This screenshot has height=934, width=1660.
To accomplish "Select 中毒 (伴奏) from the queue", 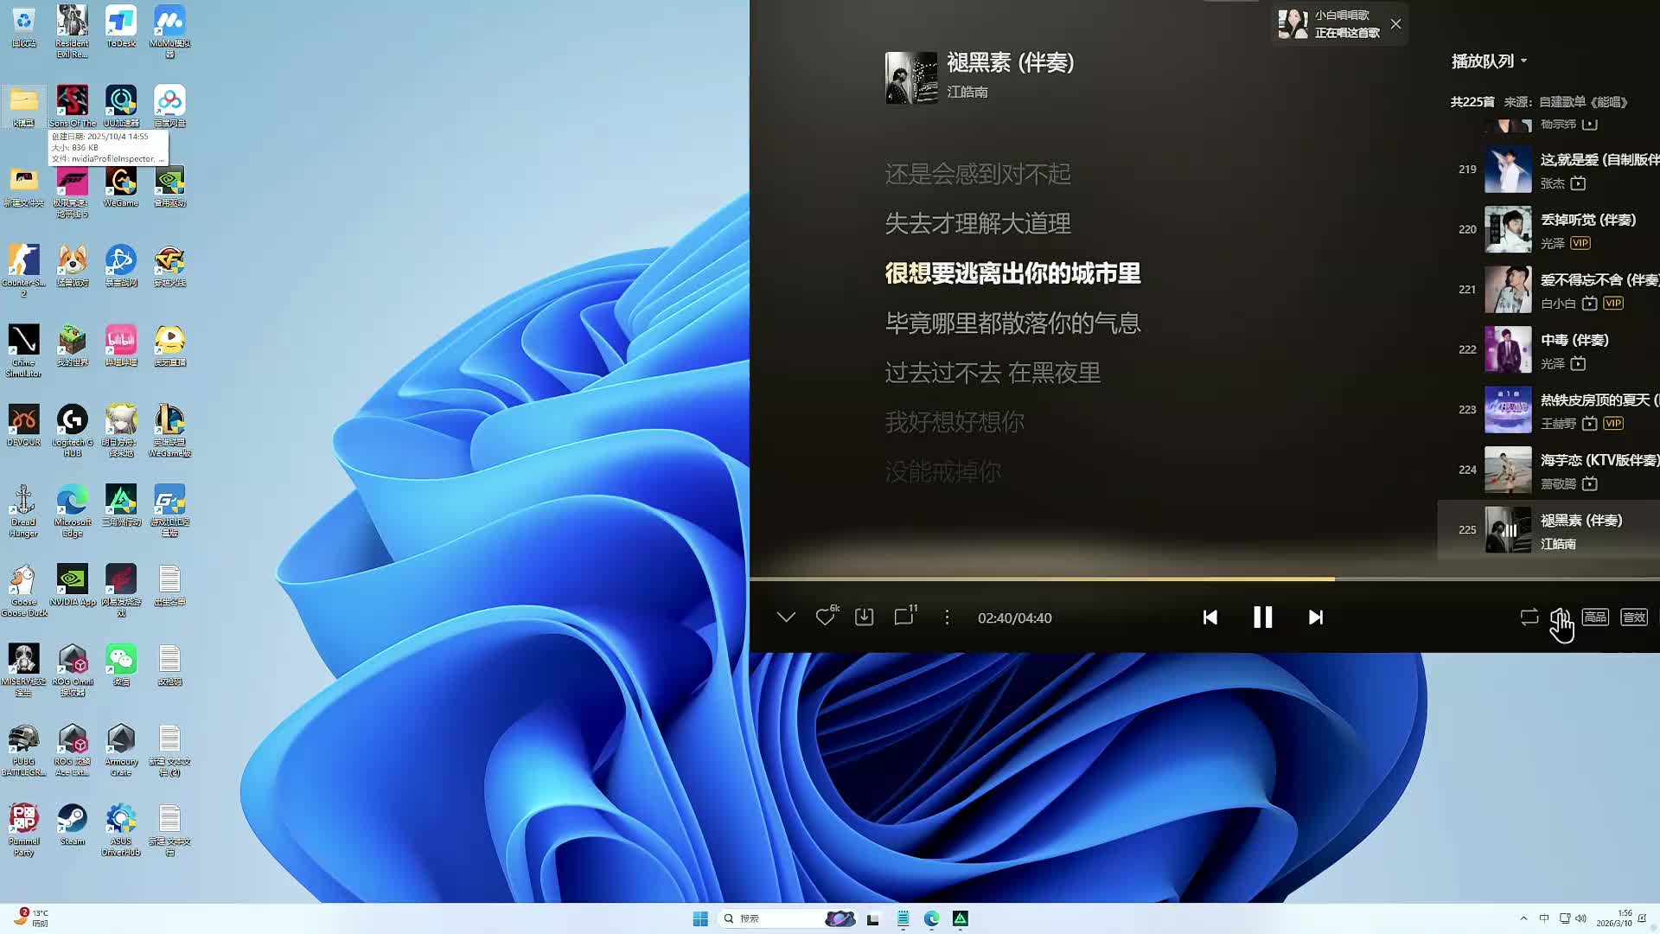I will pyautogui.click(x=1574, y=341).
